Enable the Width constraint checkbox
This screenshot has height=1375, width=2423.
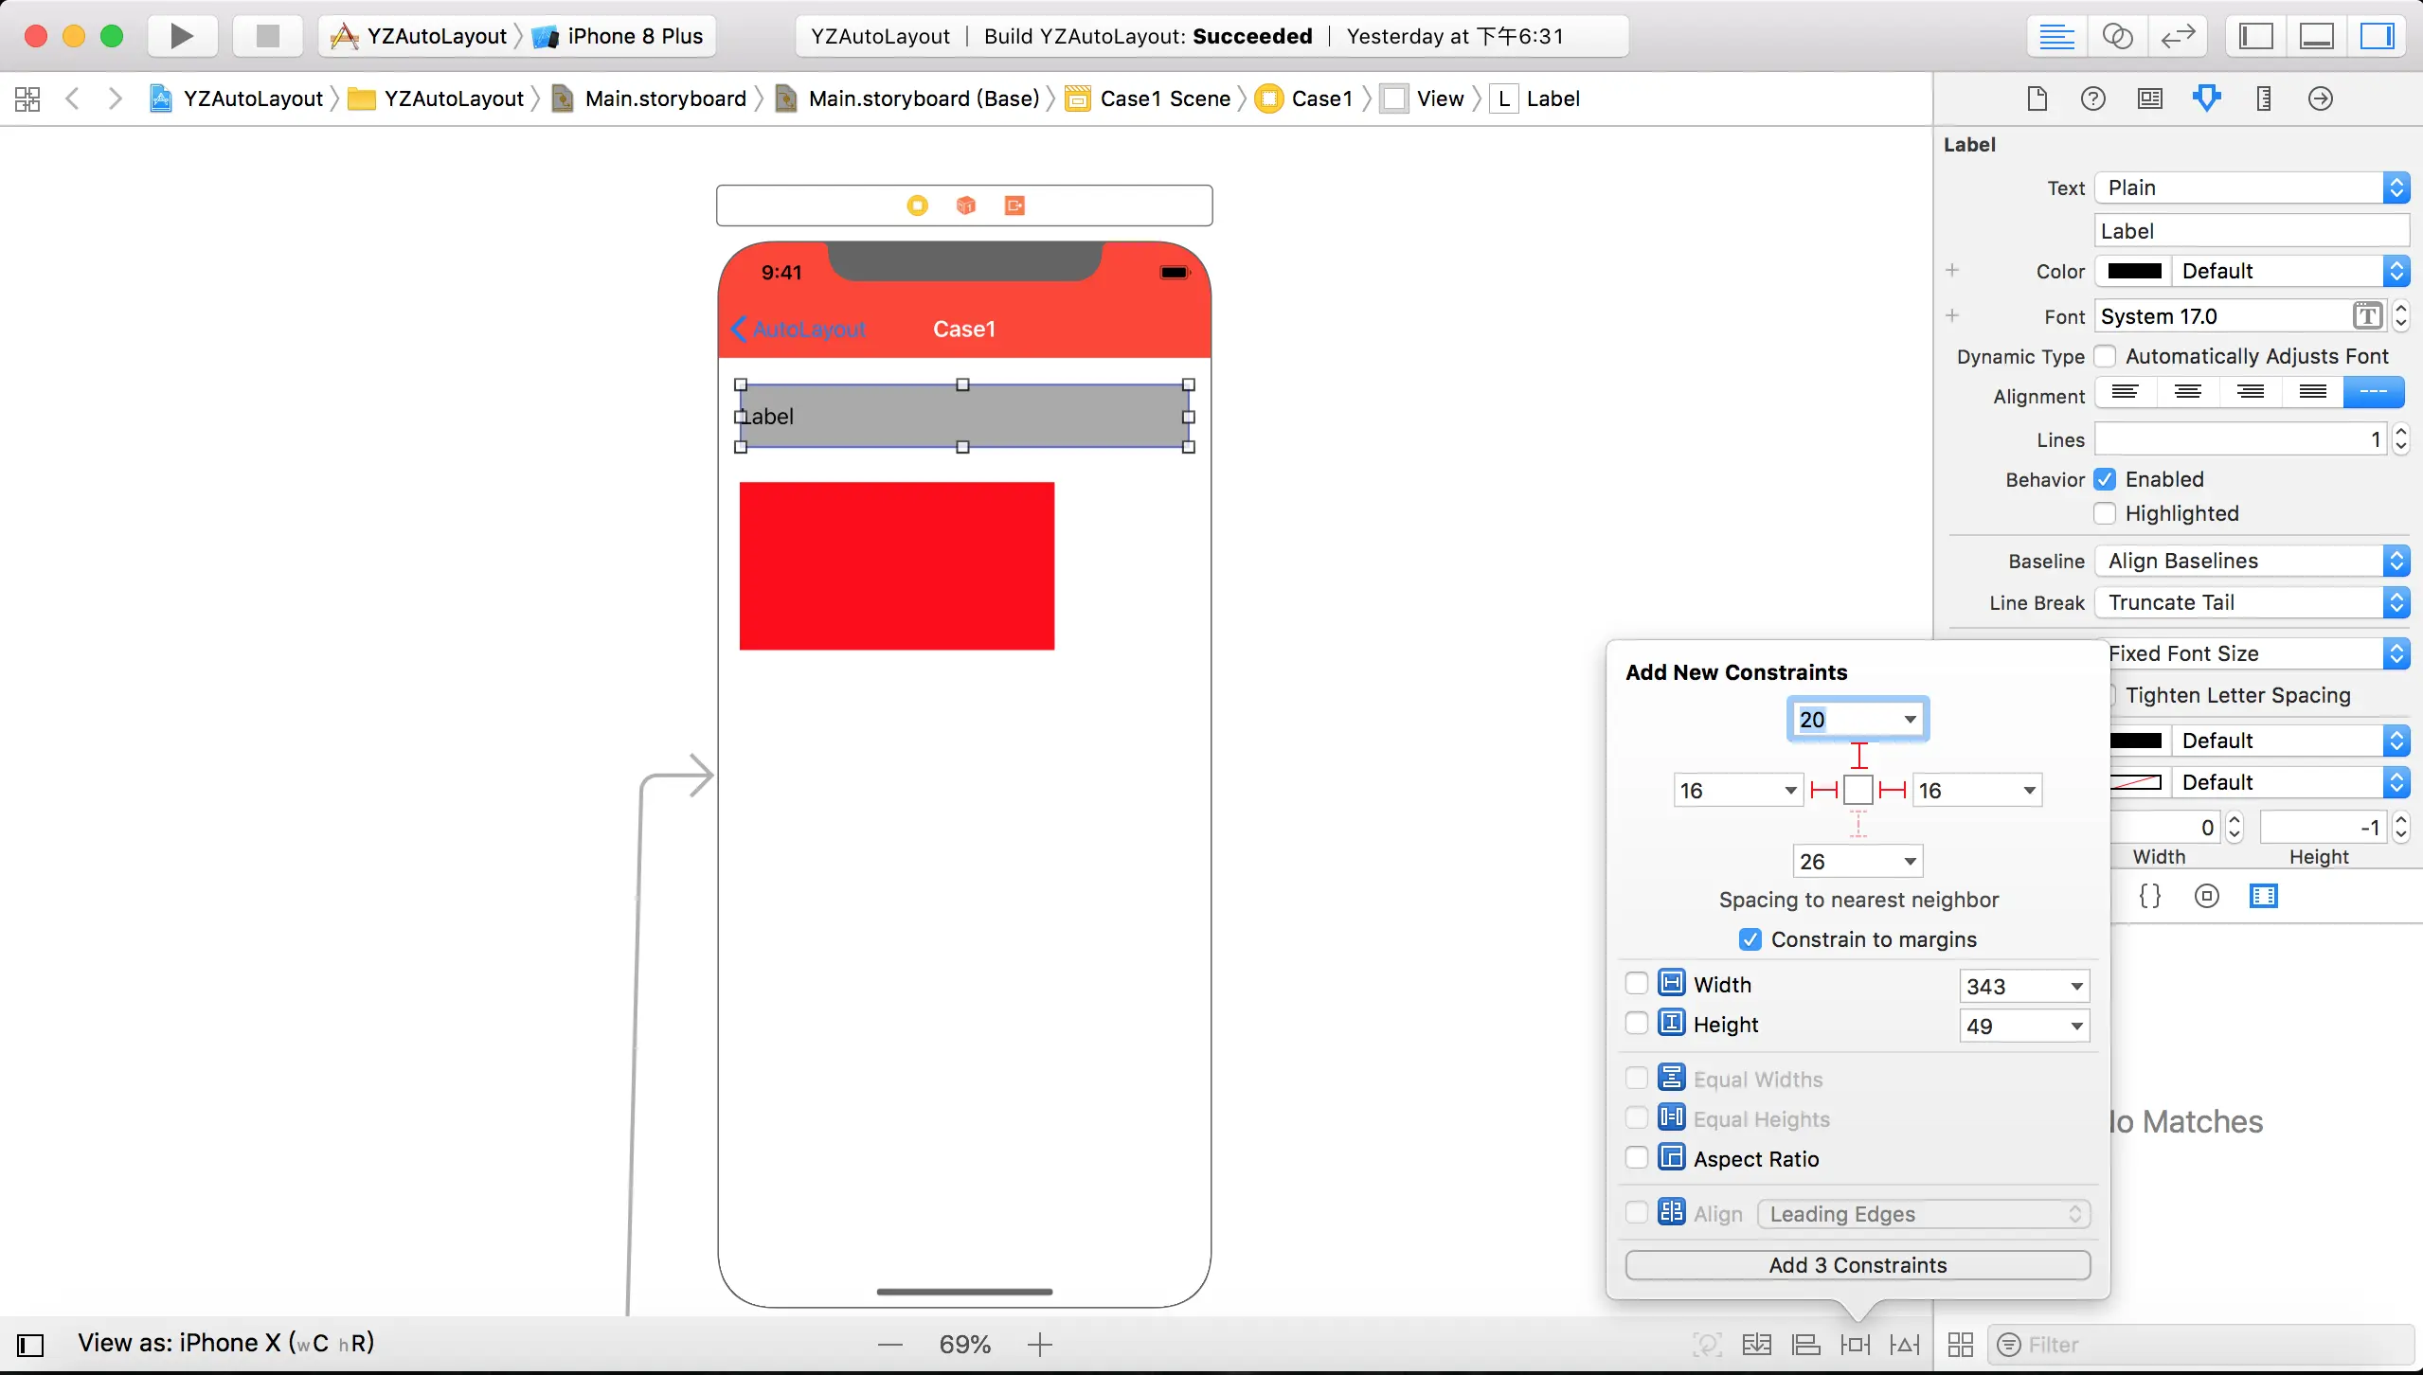1636,983
